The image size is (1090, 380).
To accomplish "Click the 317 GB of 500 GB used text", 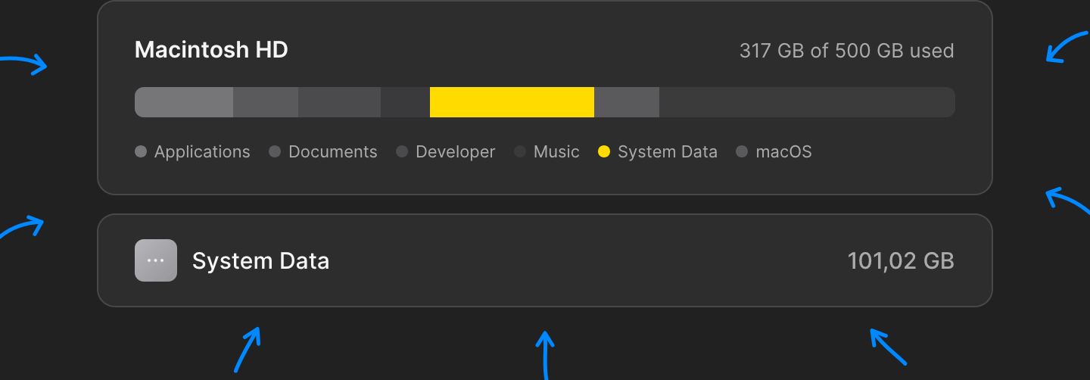I will 846,51.
